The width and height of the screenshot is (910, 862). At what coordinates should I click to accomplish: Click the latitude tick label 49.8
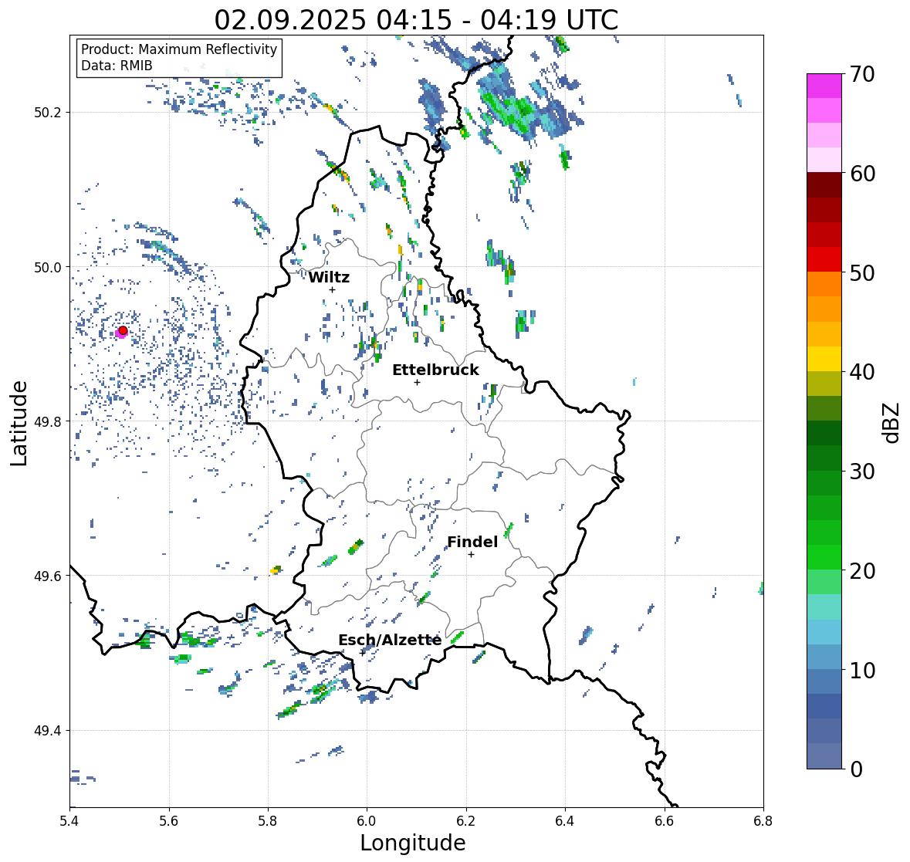click(x=48, y=421)
